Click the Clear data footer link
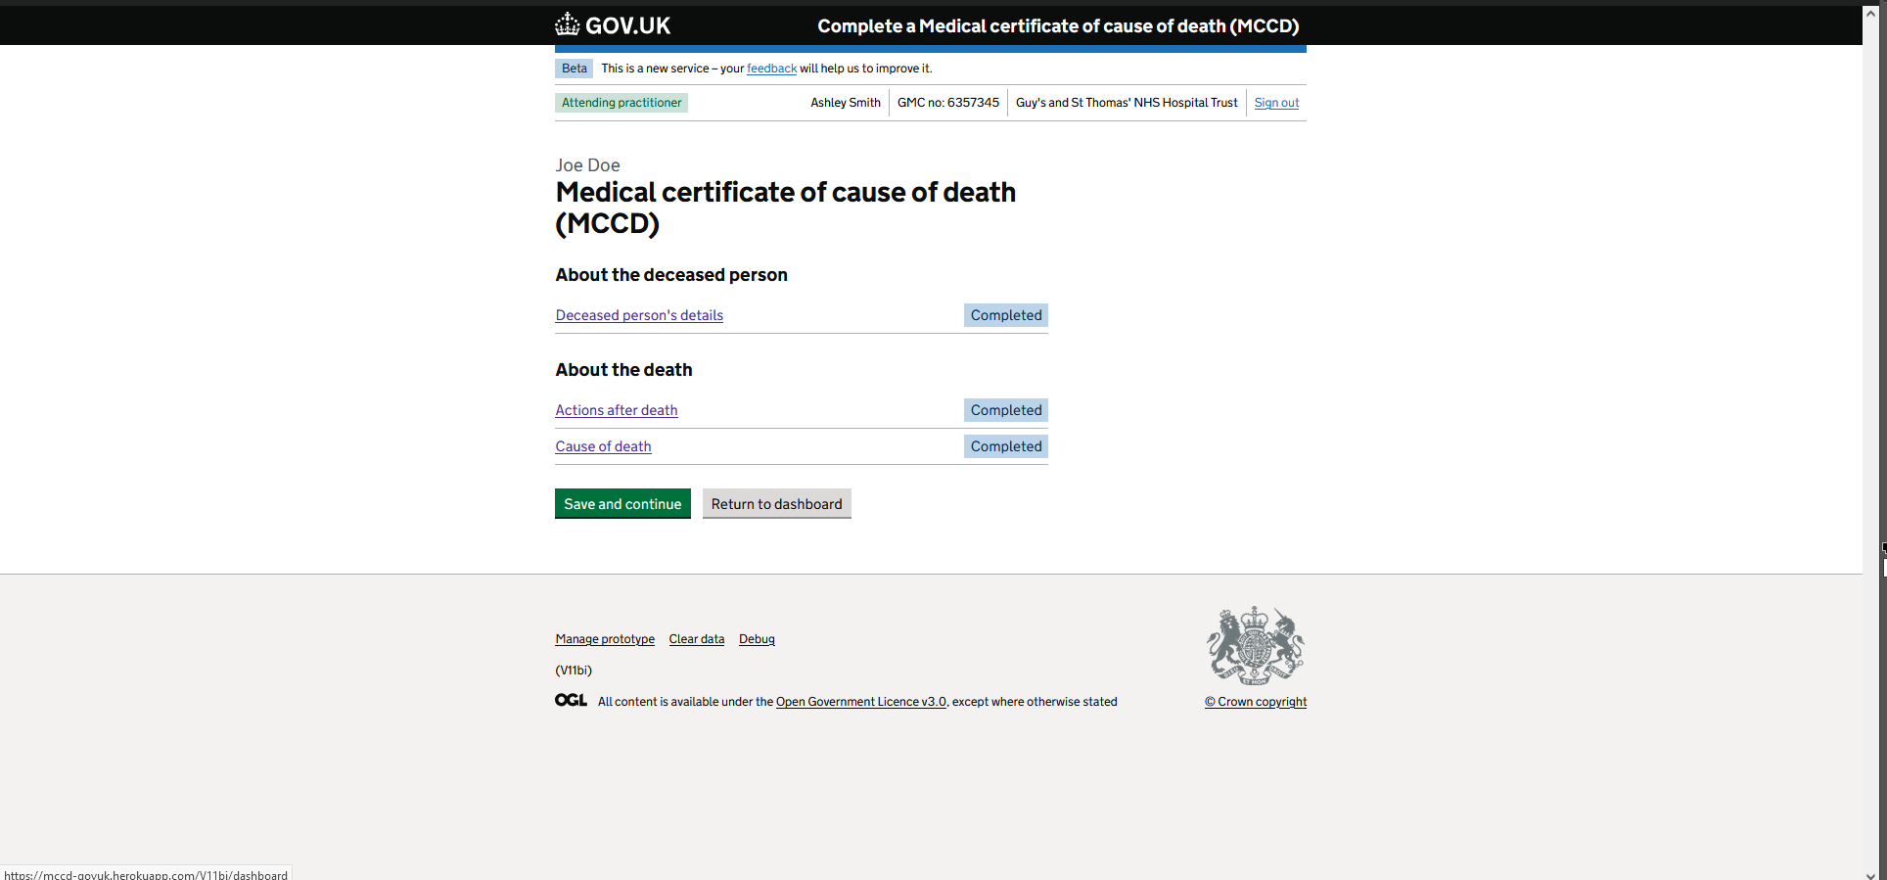The width and height of the screenshot is (1887, 880). pyautogui.click(x=697, y=639)
